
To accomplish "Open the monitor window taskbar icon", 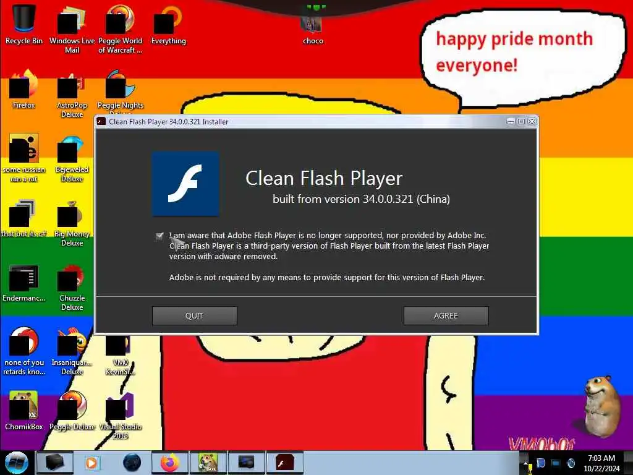I will 246,463.
